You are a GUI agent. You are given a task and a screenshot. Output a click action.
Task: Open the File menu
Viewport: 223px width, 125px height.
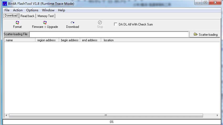point(7,10)
